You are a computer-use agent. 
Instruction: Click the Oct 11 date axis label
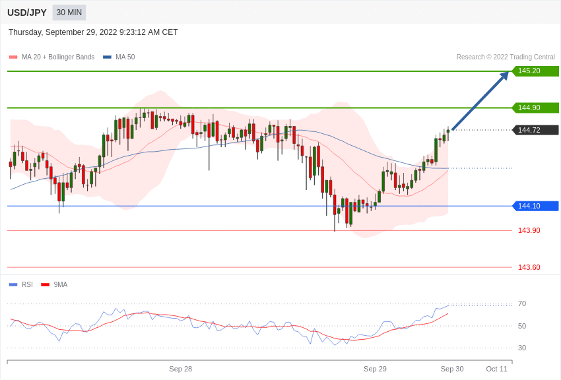pos(496,369)
